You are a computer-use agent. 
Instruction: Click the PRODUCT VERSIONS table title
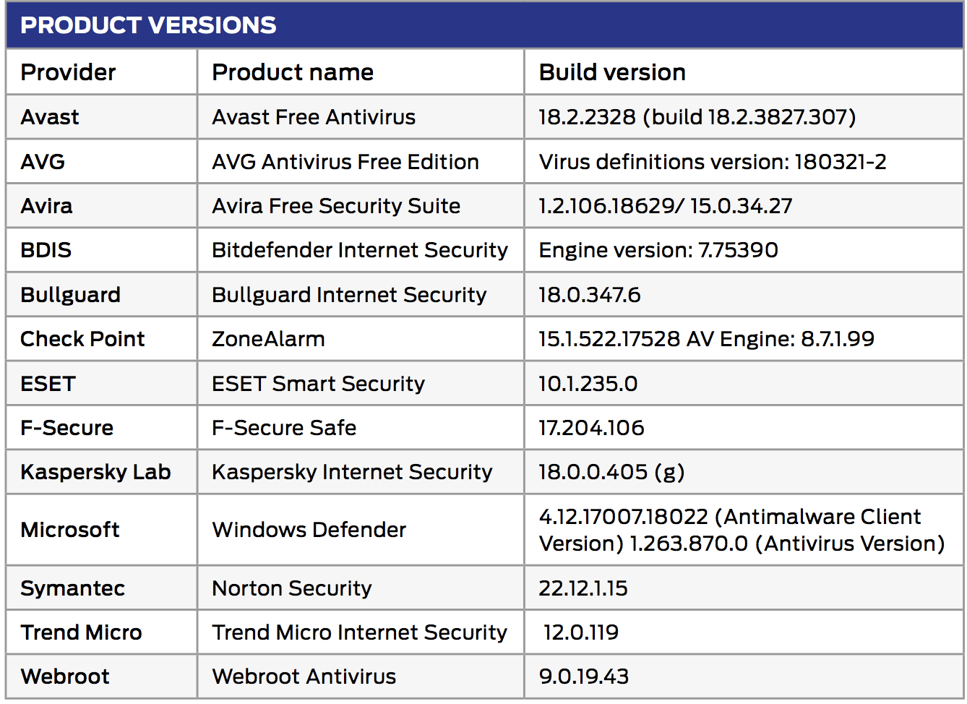(x=148, y=25)
